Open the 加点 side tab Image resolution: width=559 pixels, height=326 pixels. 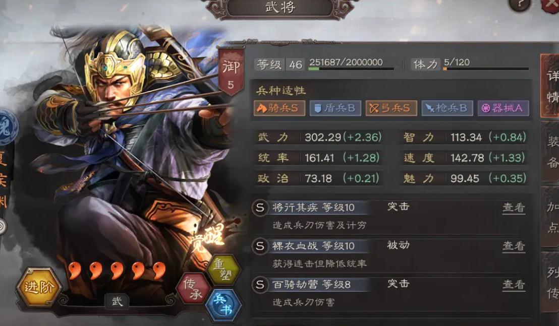click(x=551, y=217)
